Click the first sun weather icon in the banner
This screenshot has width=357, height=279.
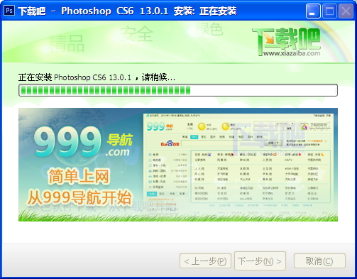pos(202,126)
